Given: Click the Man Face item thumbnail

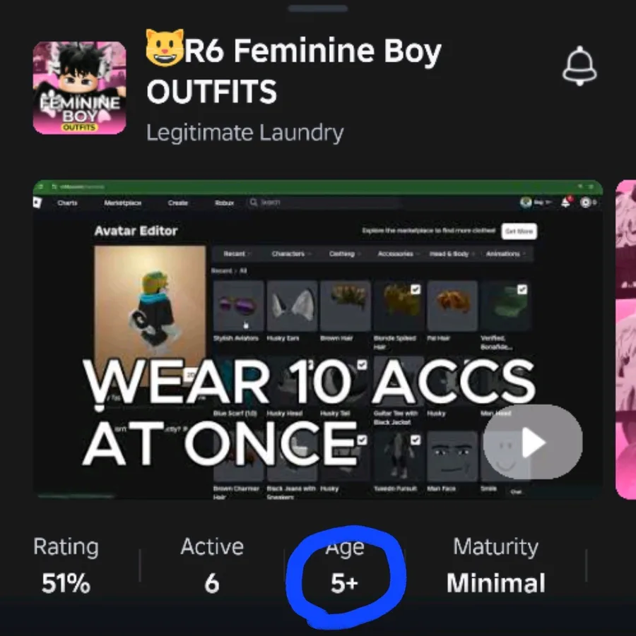Looking at the screenshot, I should (x=452, y=456).
